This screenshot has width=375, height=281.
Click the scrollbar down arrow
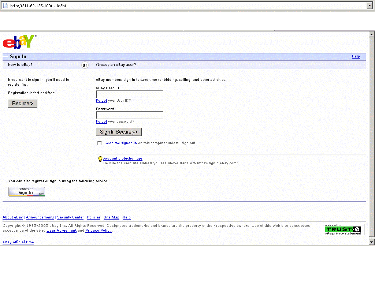click(x=371, y=242)
